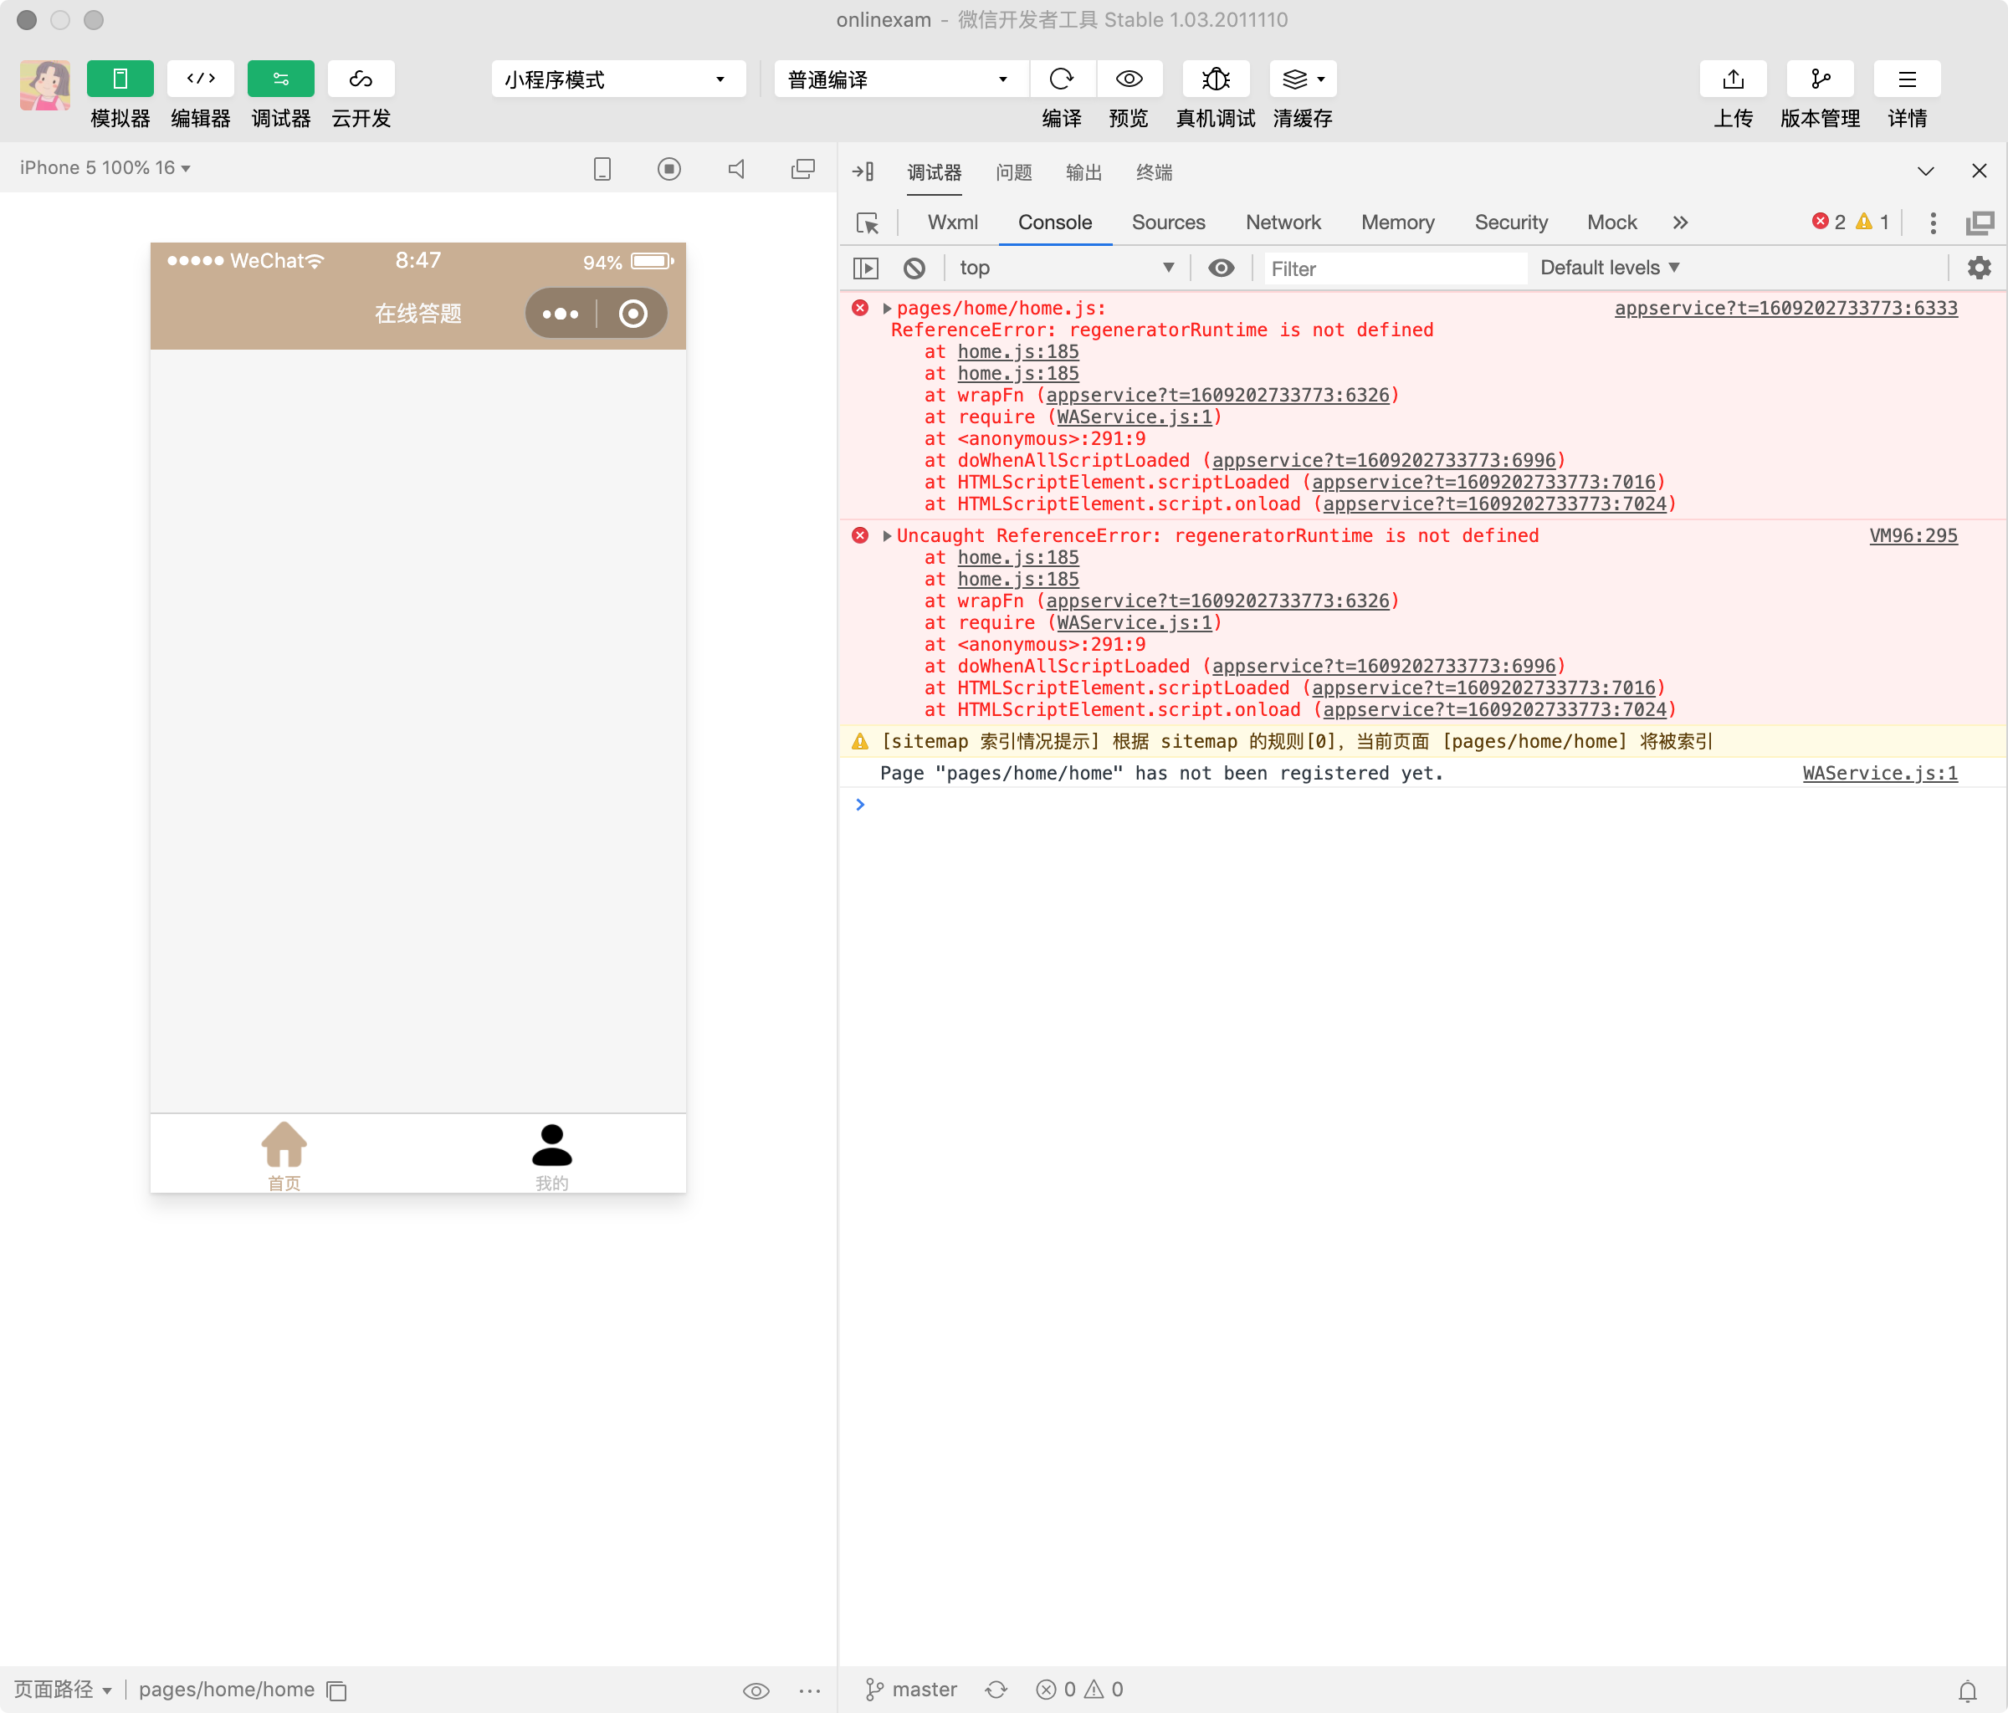This screenshot has height=1713, width=2008.
Task: Open 云开发 cloud development
Action: pos(361,79)
